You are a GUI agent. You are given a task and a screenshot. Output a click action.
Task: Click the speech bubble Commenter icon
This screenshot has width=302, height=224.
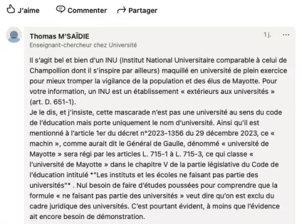coord(60,9)
